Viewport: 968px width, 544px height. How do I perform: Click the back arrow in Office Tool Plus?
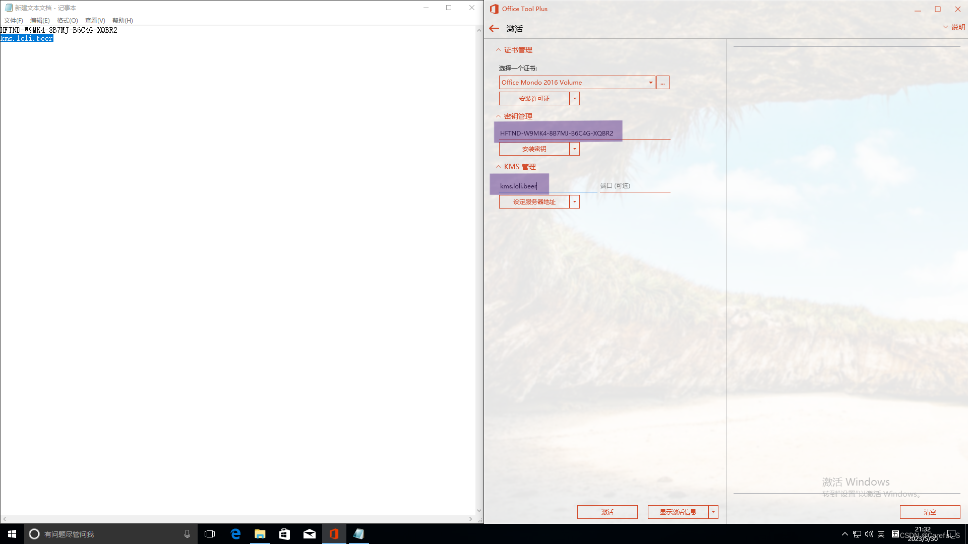coord(494,29)
